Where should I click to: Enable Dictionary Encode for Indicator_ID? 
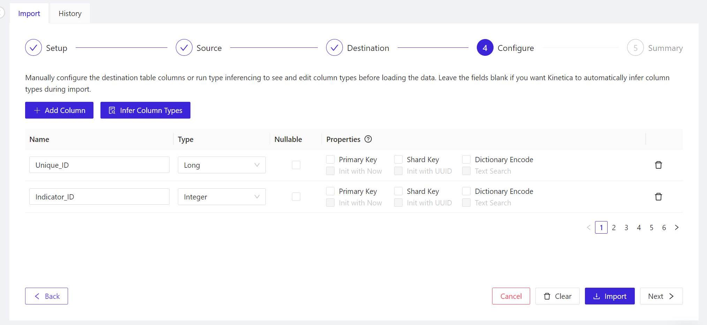tap(466, 191)
